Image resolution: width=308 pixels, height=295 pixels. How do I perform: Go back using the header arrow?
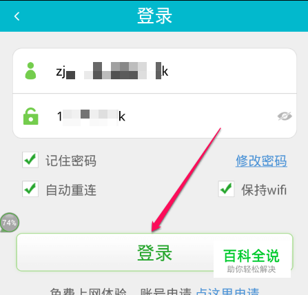coord(17,17)
